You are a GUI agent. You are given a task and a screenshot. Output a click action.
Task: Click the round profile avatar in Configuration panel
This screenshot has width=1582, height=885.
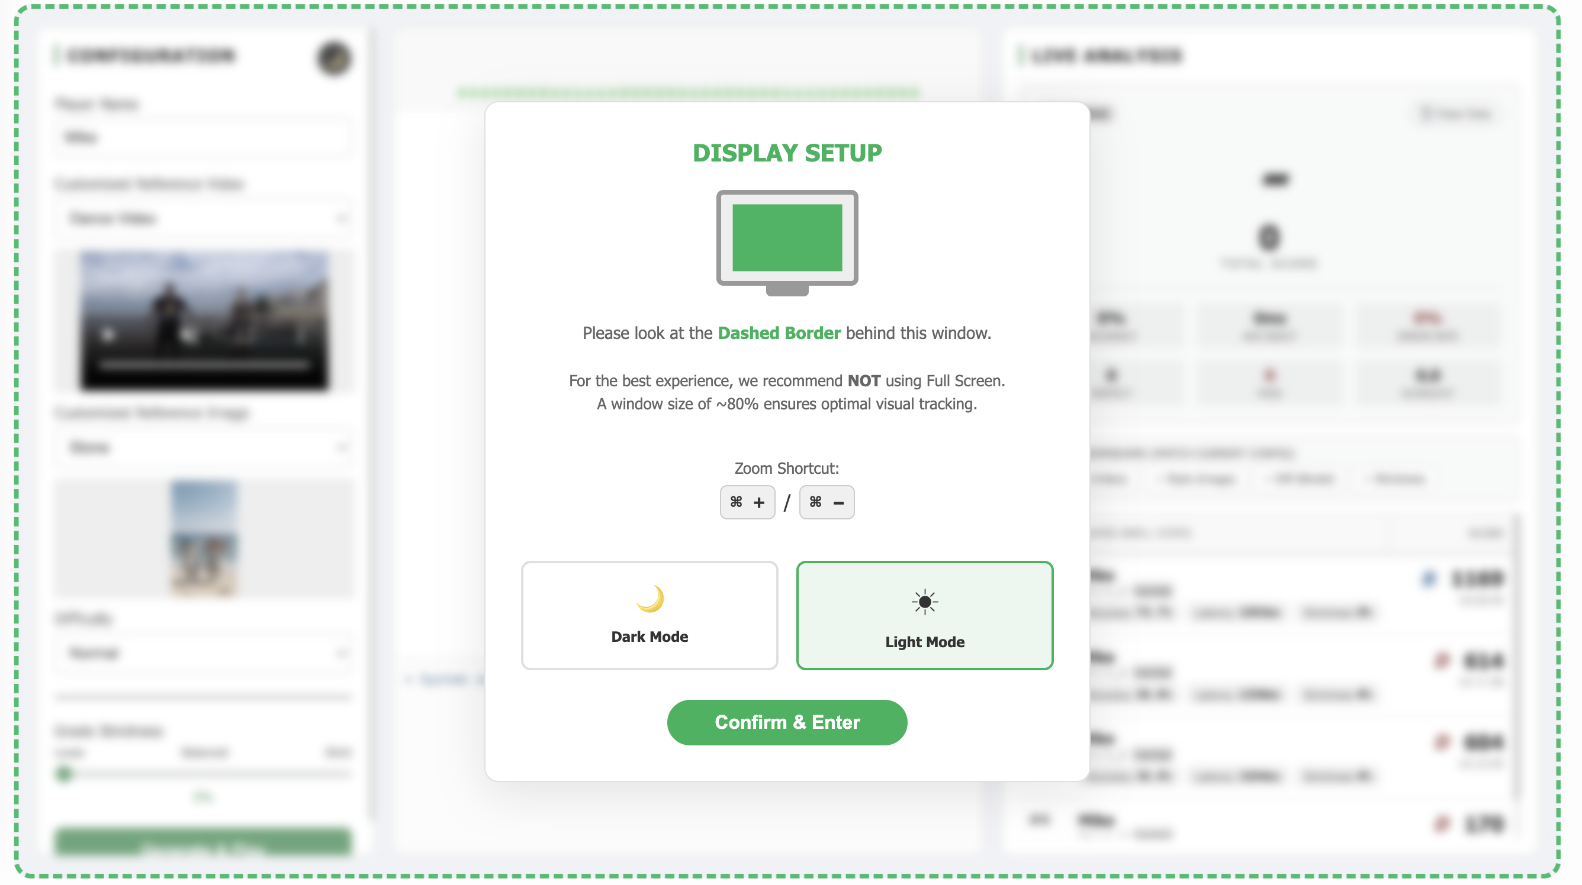334,59
